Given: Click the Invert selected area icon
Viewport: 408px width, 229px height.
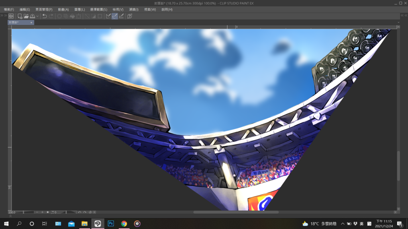Looking at the screenshot, I should point(93,16).
